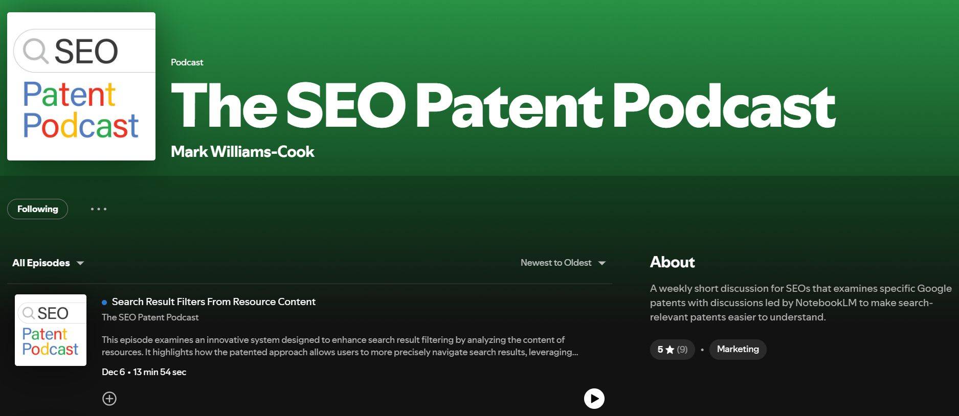Image resolution: width=959 pixels, height=416 pixels.
Task: Open the three-dot more options menu
Action: tap(98, 209)
